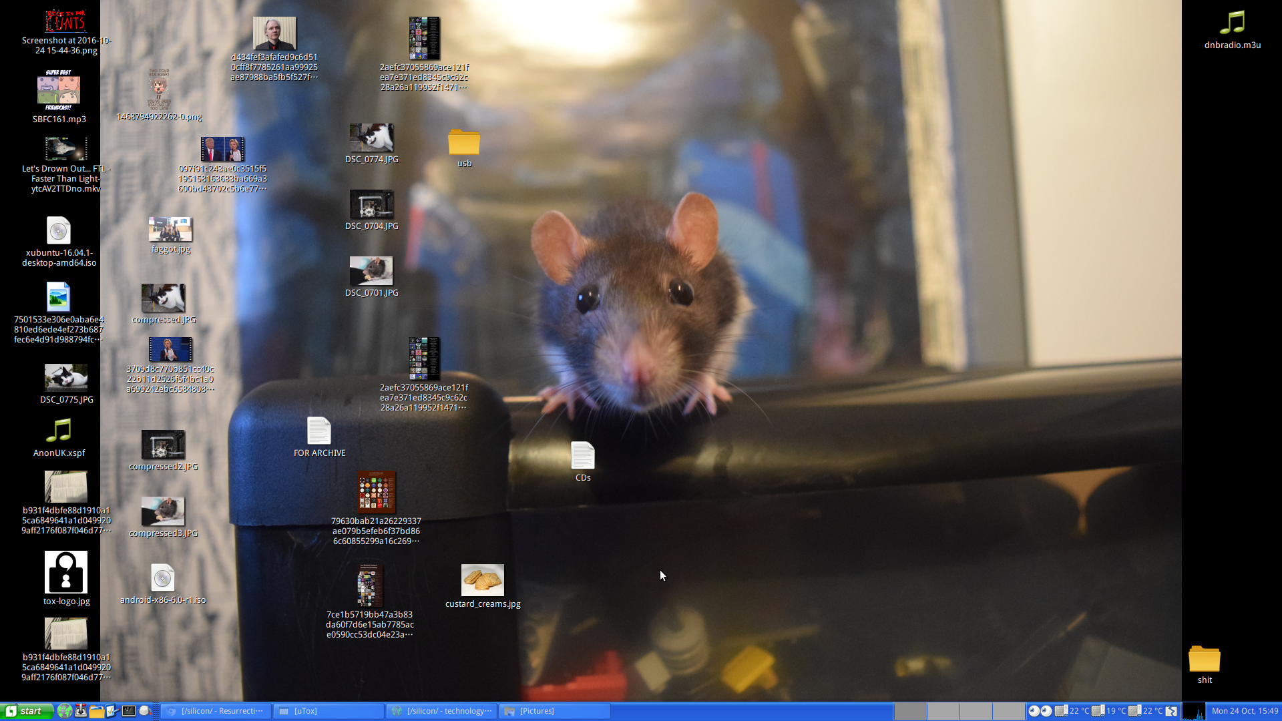The image size is (1282, 721).
Task: Open the custard_creams.jpg thumbnail
Action: (482, 580)
